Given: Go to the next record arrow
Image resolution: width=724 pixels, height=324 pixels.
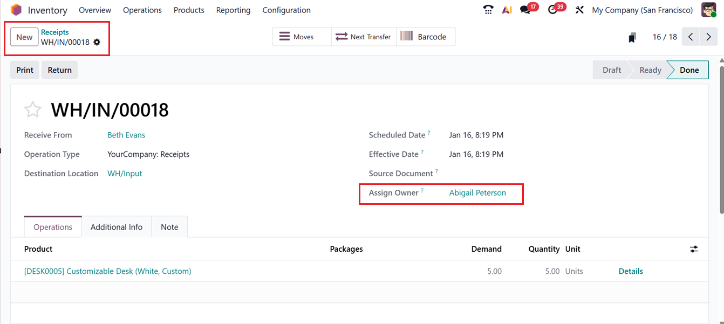Looking at the screenshot, I should 708,37.
